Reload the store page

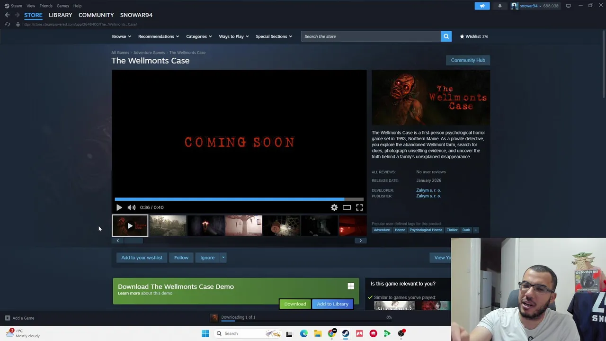pos(7,24)
